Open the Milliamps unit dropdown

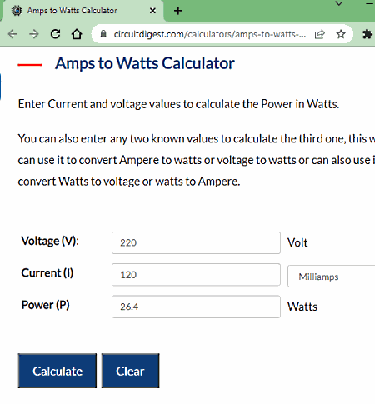(331, 277)
